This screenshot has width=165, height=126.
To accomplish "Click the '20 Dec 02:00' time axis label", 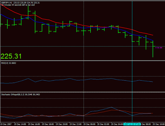I will point(103,124).
